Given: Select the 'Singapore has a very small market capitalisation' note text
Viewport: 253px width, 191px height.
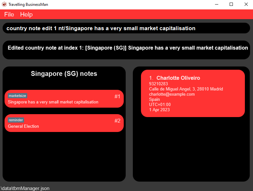Looking at the screenshot, I should click(53, 102).
